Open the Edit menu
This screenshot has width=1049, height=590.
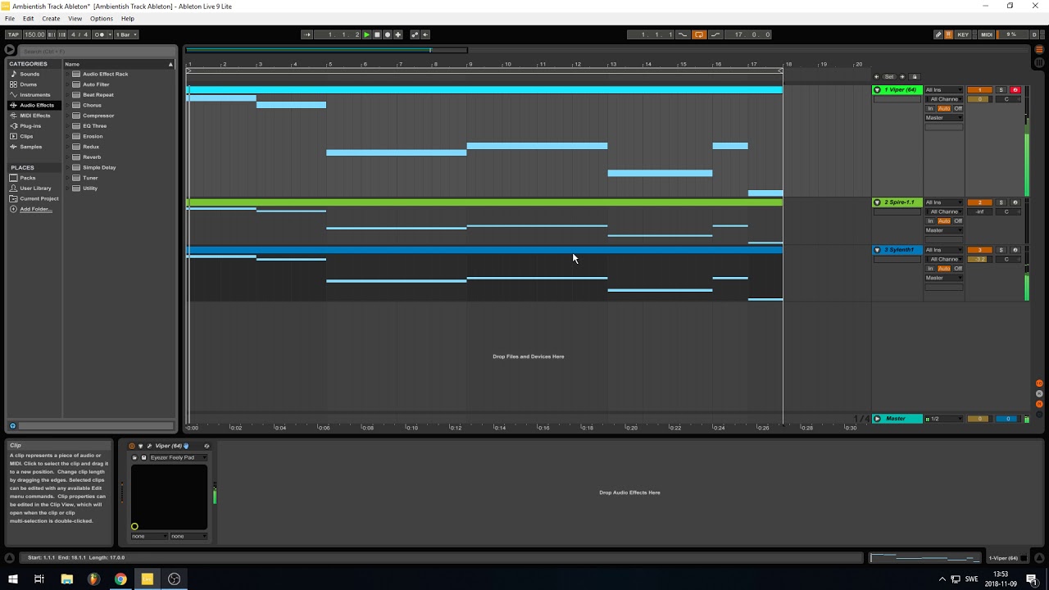tap(28, 18)
